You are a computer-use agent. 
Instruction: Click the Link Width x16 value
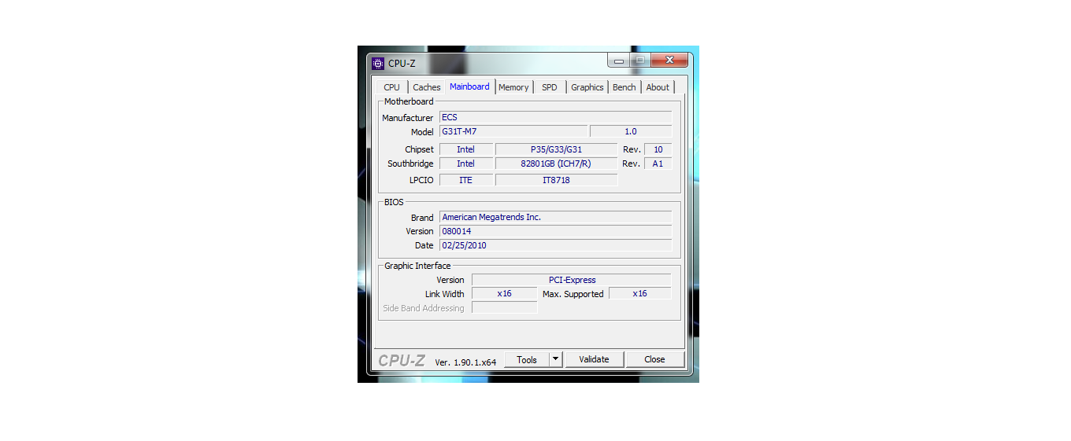click(x=505, y=293)
